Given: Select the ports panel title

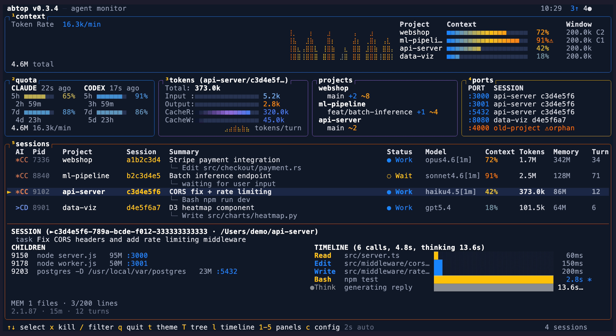Looking at the screenshot, I should pyautogui.click(x=481, y=80).
